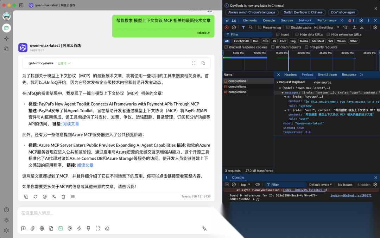Toggle theme with the sun icon
The width and height of the screenshot is (380, 238).
(7, 220)
